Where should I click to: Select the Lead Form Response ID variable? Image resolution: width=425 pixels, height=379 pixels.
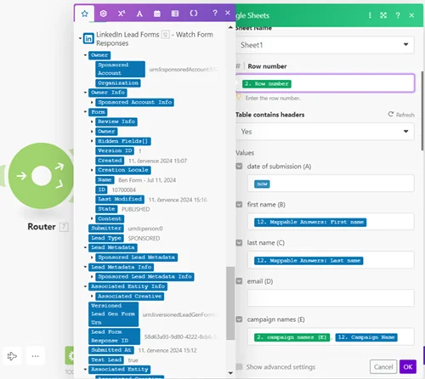pos(114,337)
